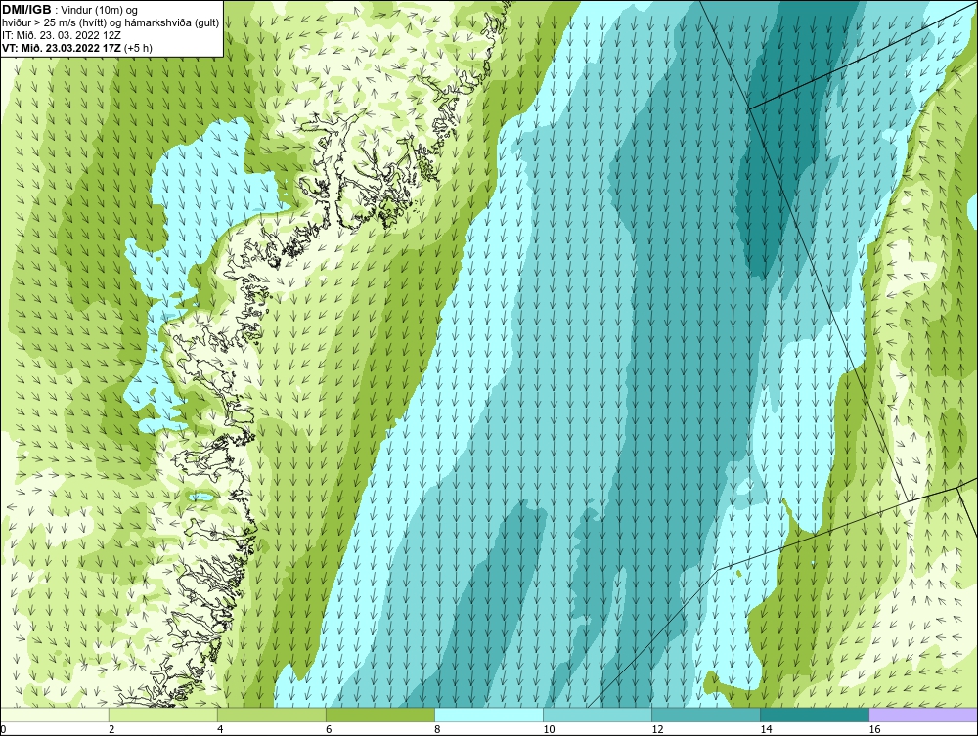Click the 8–10 m/s pale cyan swatch
Screen dimensions: 978x736
point(488,714)
